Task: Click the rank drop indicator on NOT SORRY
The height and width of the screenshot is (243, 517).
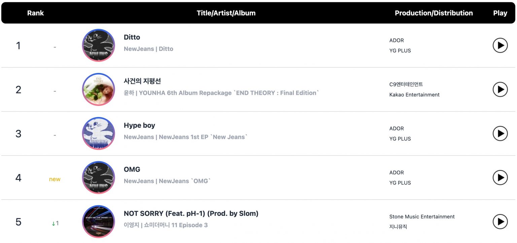Action: pos(56,223)
